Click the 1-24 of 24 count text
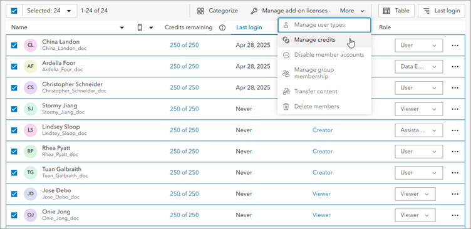Viewport: 471px width, 229px height. click(94, 11)
